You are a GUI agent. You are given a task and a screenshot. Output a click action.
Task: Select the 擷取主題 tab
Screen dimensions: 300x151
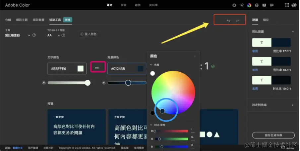(x=22, y=20)
